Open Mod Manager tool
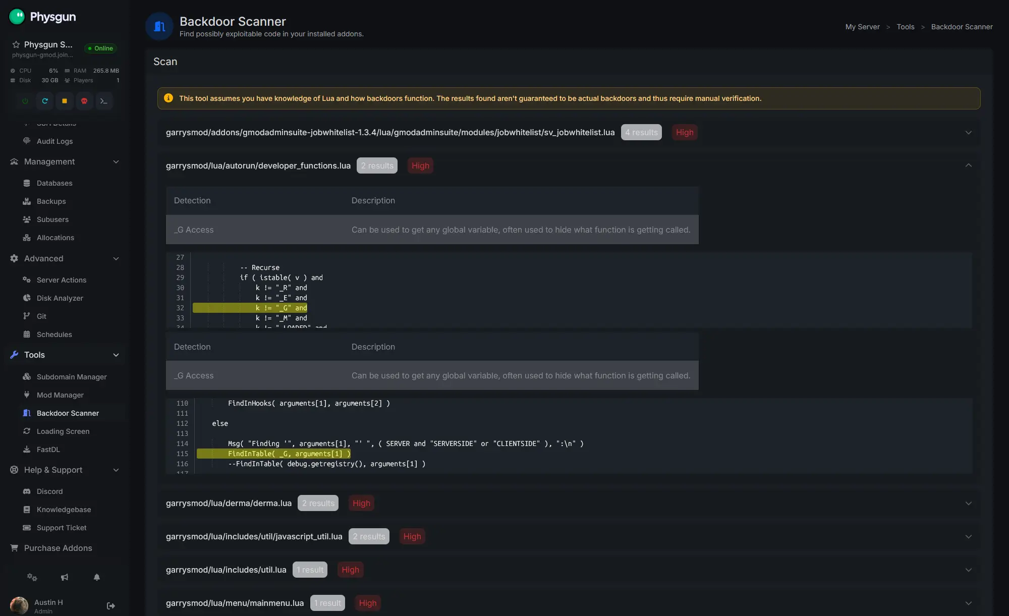 (x=60, y=395)
